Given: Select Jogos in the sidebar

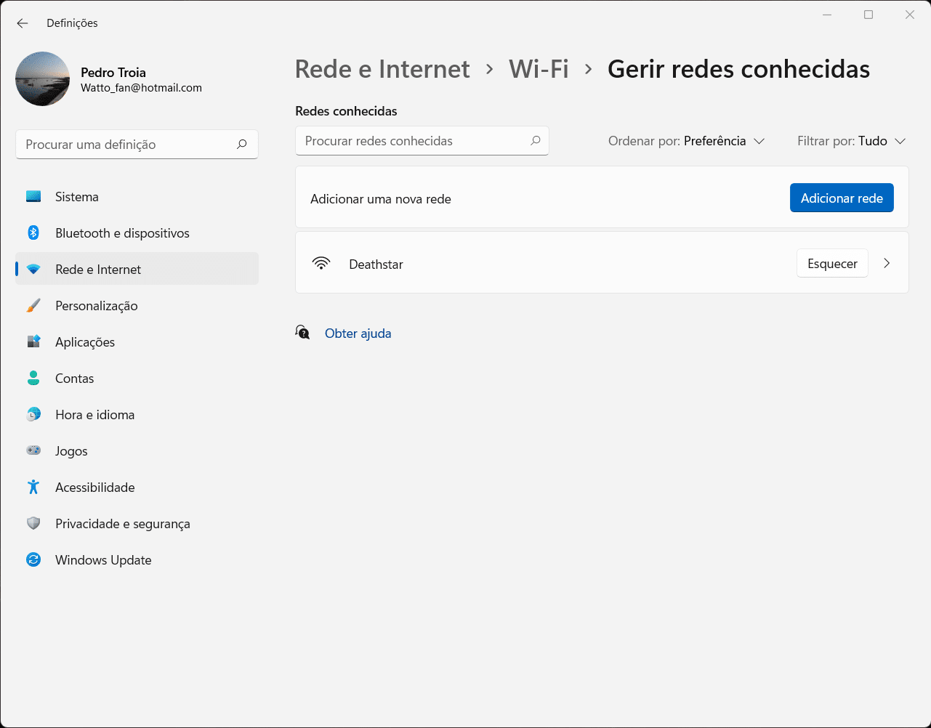Looking at the screenshot, I should tap(71, 451).
